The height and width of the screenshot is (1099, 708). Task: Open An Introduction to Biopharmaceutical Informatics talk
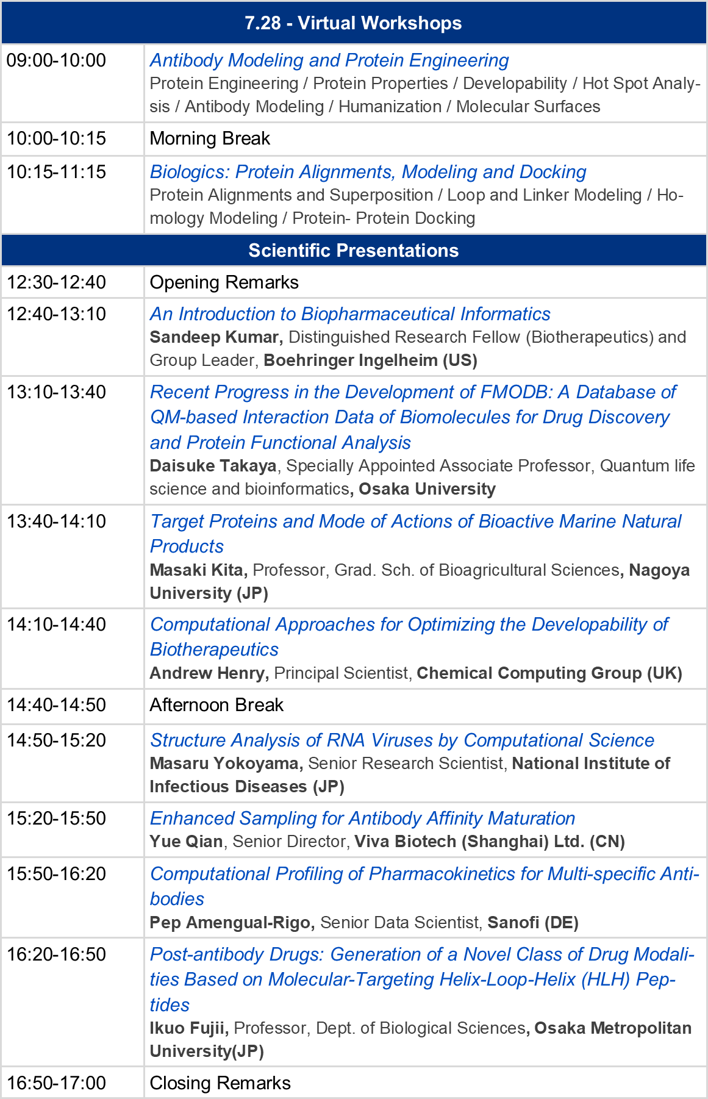(x=350, y=314)
